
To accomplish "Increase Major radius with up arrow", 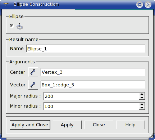I will [x=142, y=94].
